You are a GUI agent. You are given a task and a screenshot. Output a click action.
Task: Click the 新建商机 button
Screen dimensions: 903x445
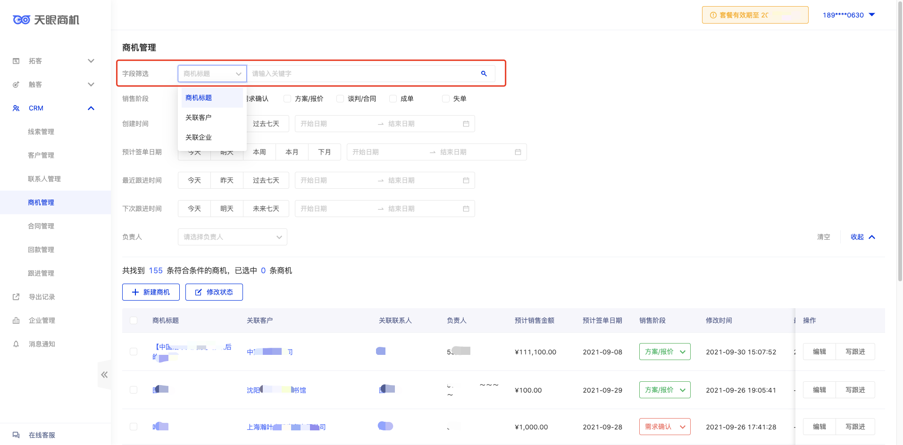click(x=151, y=292)
